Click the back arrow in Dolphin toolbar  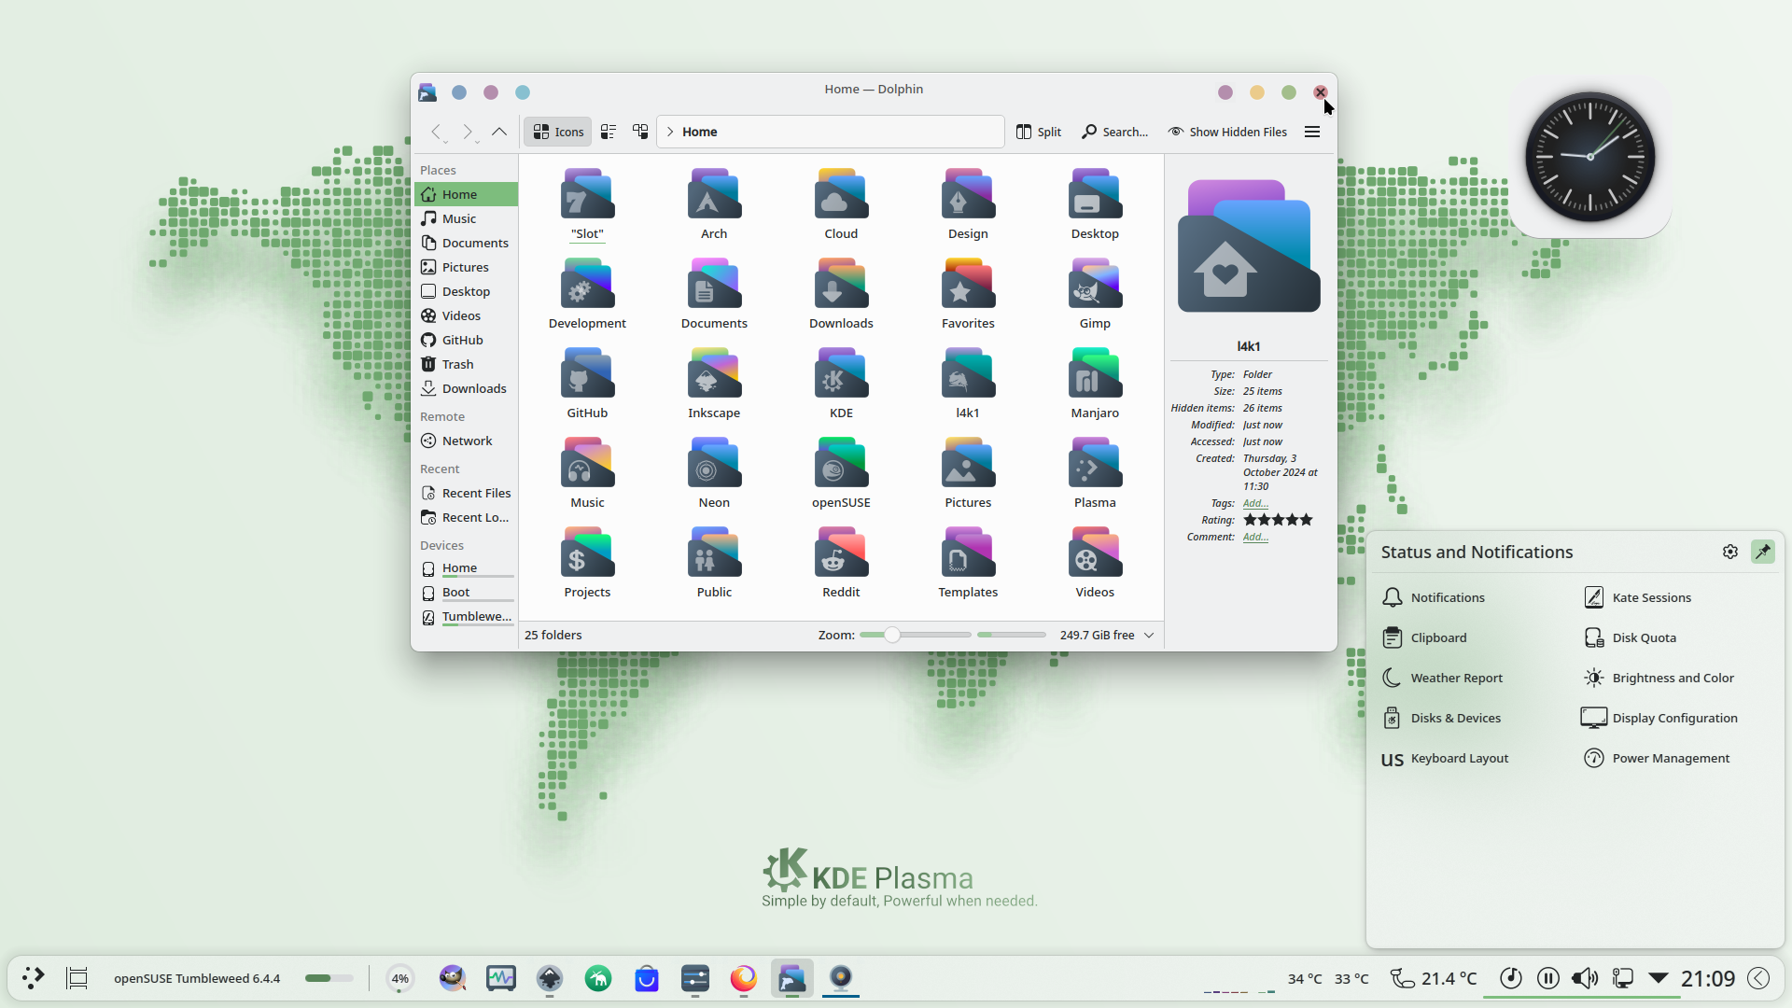click(436, 132)
